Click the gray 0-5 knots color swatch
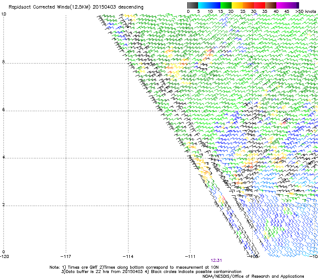Screen dimensions: 318x279 click(x=193, y=5)
